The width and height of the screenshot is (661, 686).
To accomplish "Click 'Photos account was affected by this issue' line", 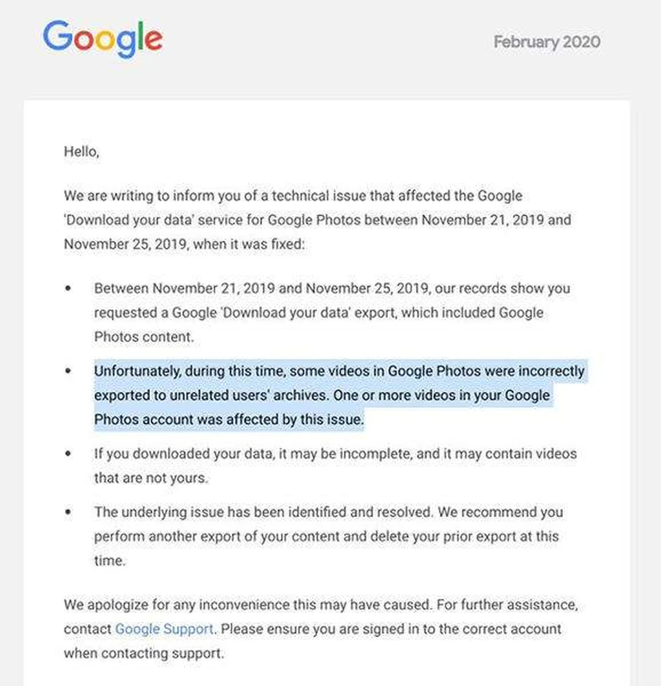I will pos(229,419).
